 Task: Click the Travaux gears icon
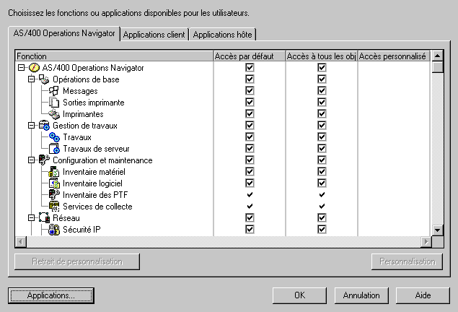[x=54, y=137]
